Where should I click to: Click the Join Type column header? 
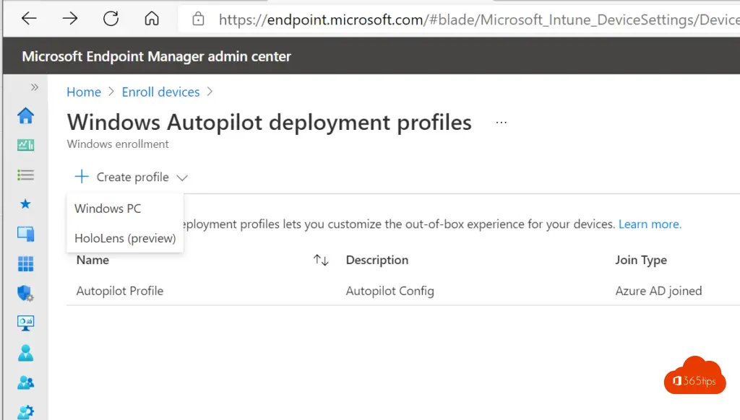click(641, 261)
